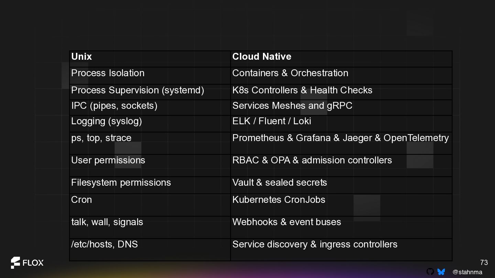Image resolution: width=495 pixels, height=278 pixels.
Task: Click ELK / Fluent / Loki cell
Action: tap(341, 124)
